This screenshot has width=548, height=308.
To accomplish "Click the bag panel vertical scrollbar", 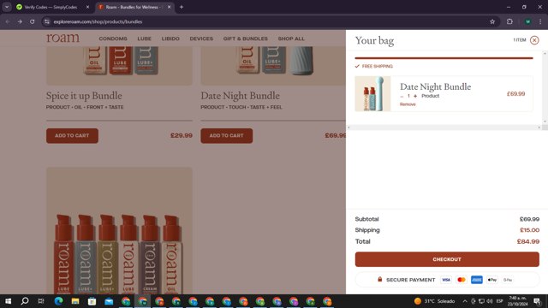I will 545,87.
